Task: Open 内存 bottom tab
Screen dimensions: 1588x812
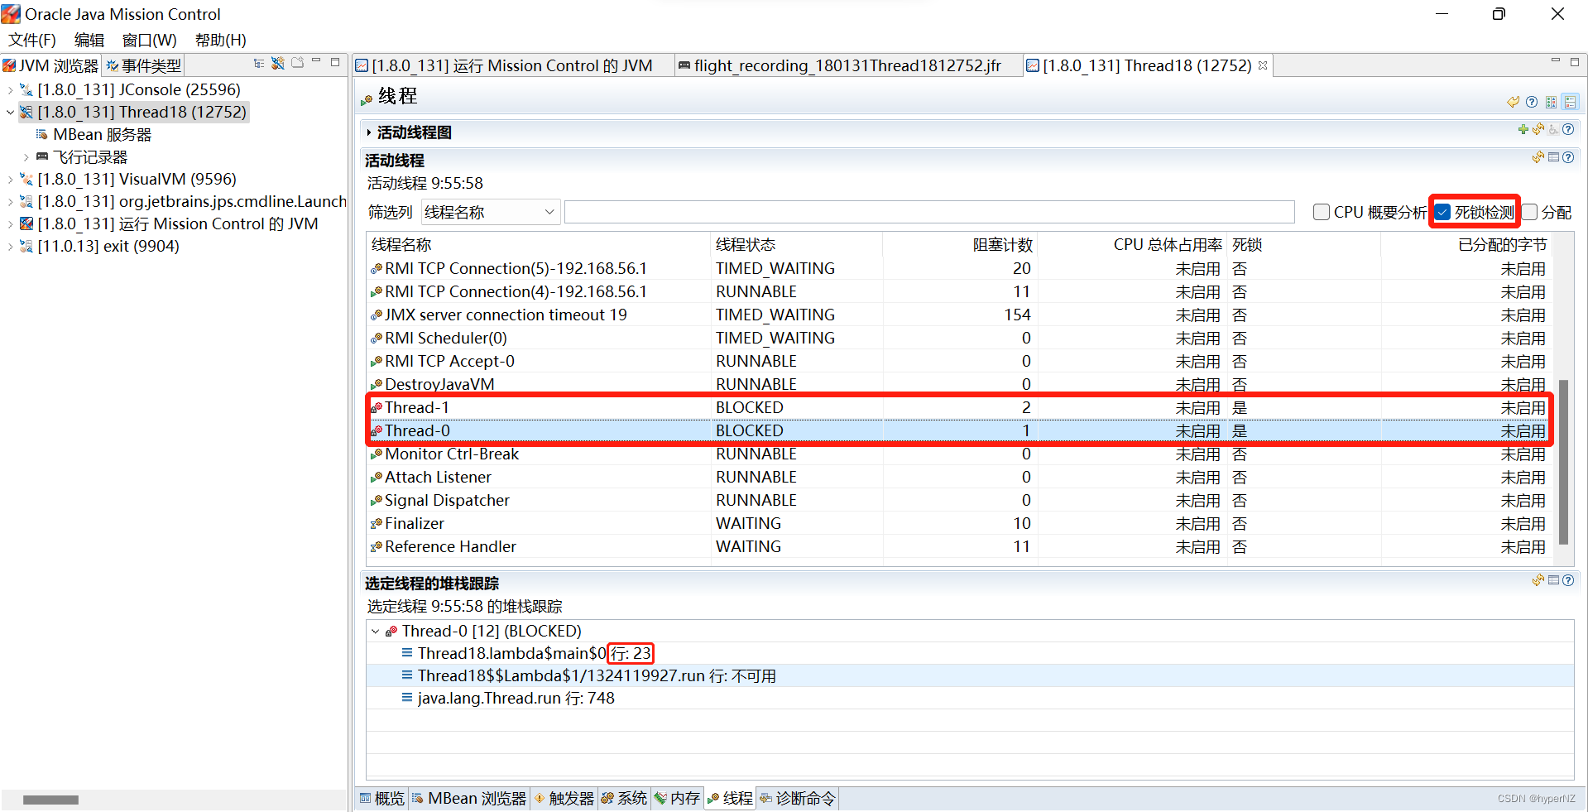Action: [677, 798]
